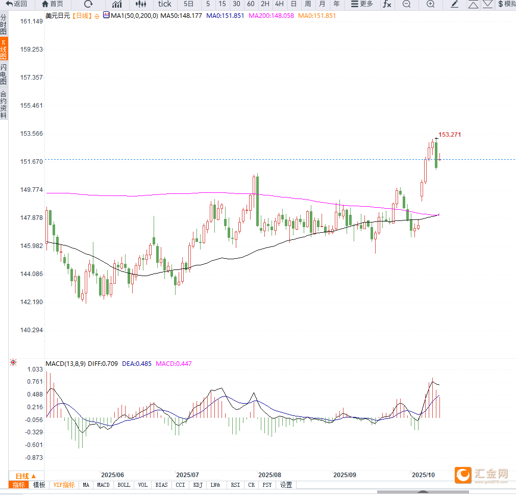Choose the MACD indicator button

103,485
